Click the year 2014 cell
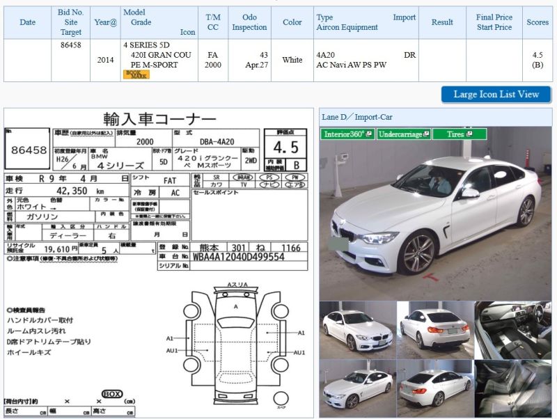Screen dimensions: 557x419 (x=106, y=60)
